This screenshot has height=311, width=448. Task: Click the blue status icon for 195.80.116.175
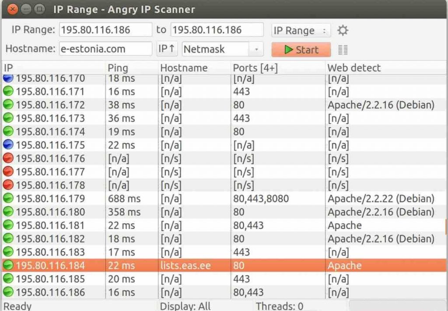[7, 145]
